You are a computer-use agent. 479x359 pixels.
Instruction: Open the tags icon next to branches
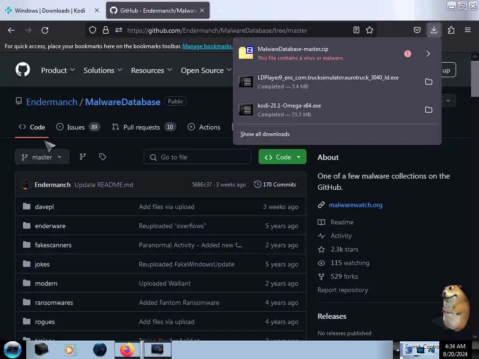[x=102, y=157]
